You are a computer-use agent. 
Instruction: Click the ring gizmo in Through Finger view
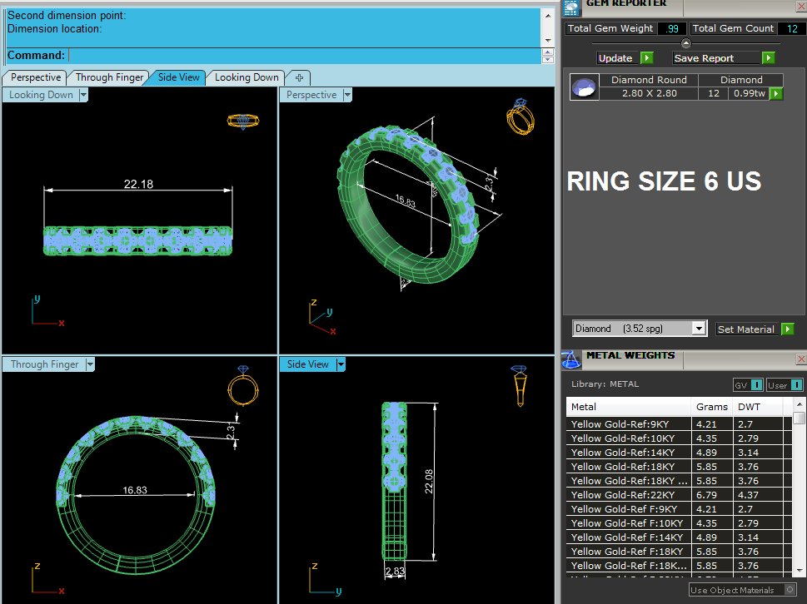243,386
